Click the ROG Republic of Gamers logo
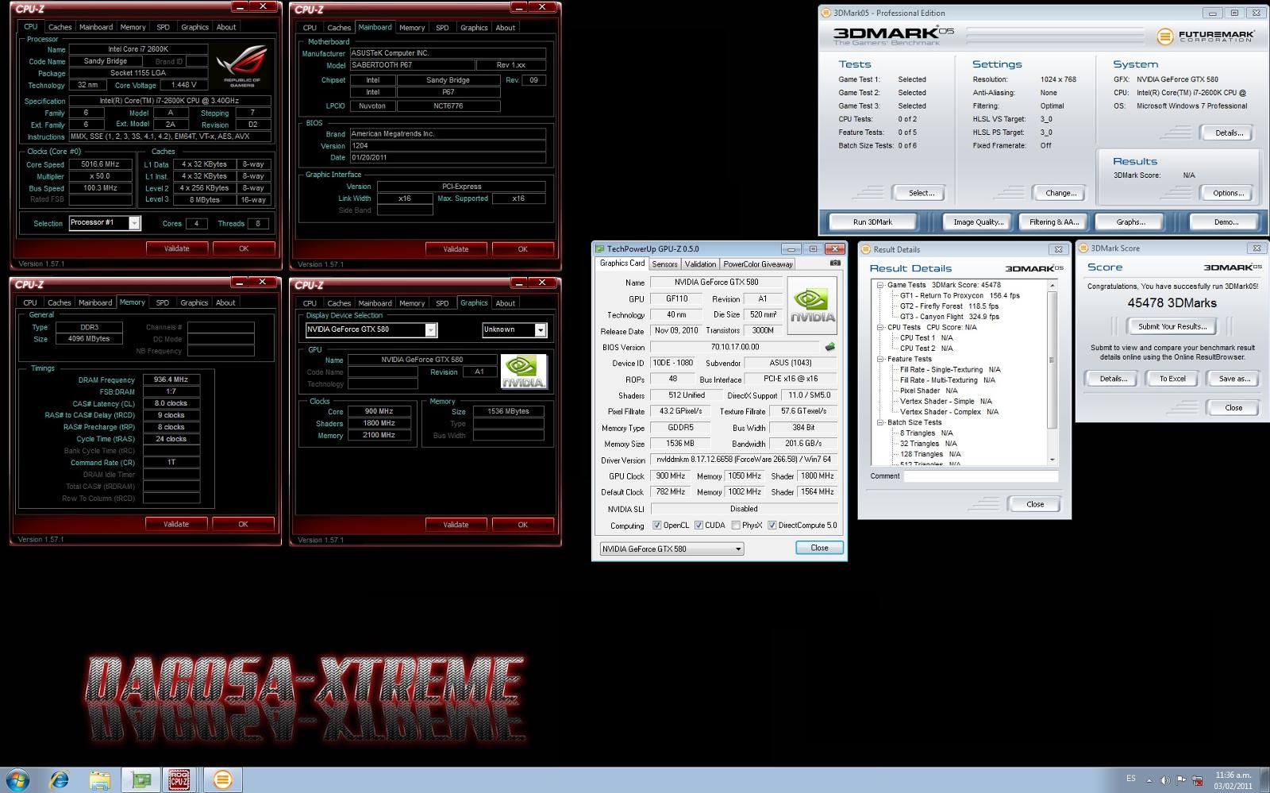This screenshot has width=1270, height=793. 242,65
